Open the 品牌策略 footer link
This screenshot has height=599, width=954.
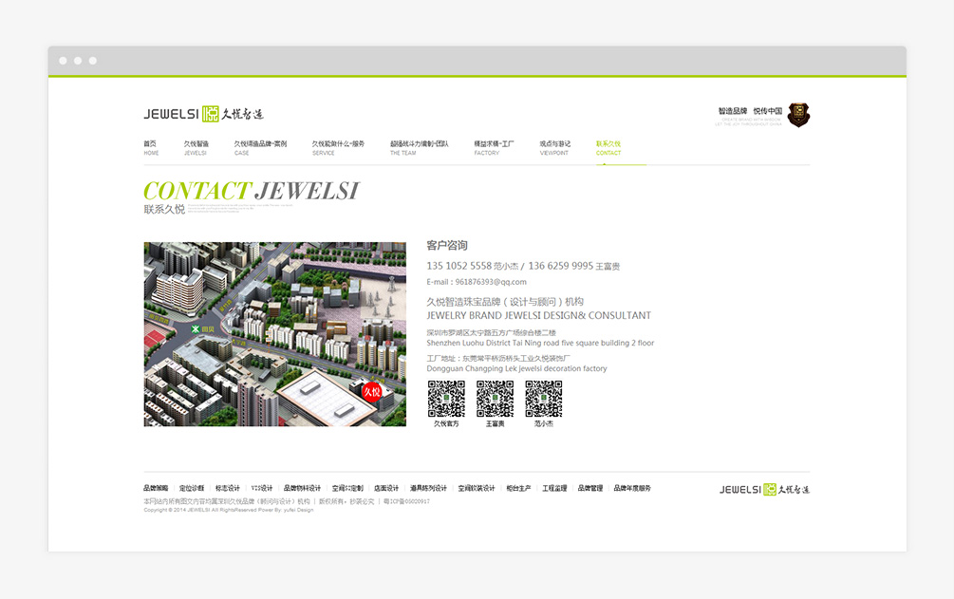click(x=156, y=488)
